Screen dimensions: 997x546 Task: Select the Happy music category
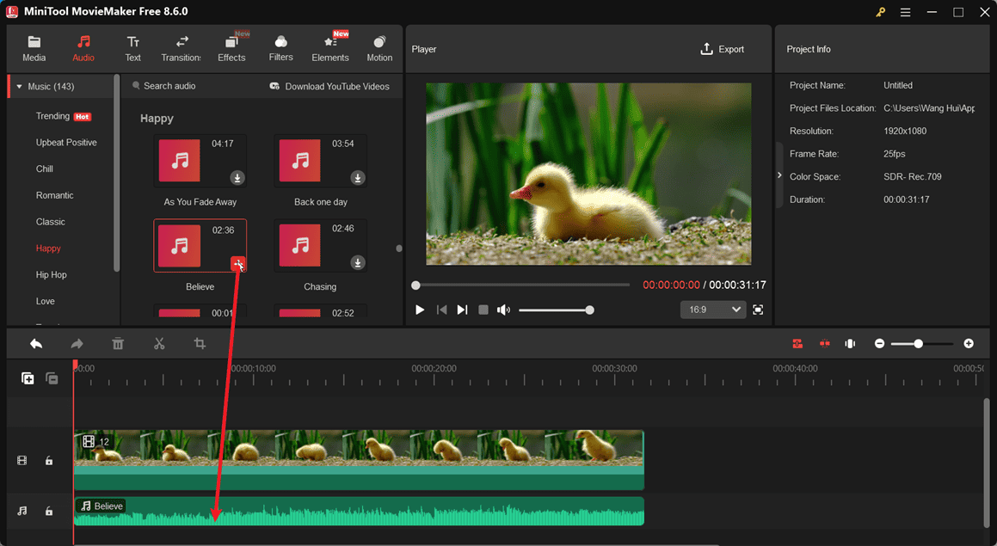click(x=48, y=248)
